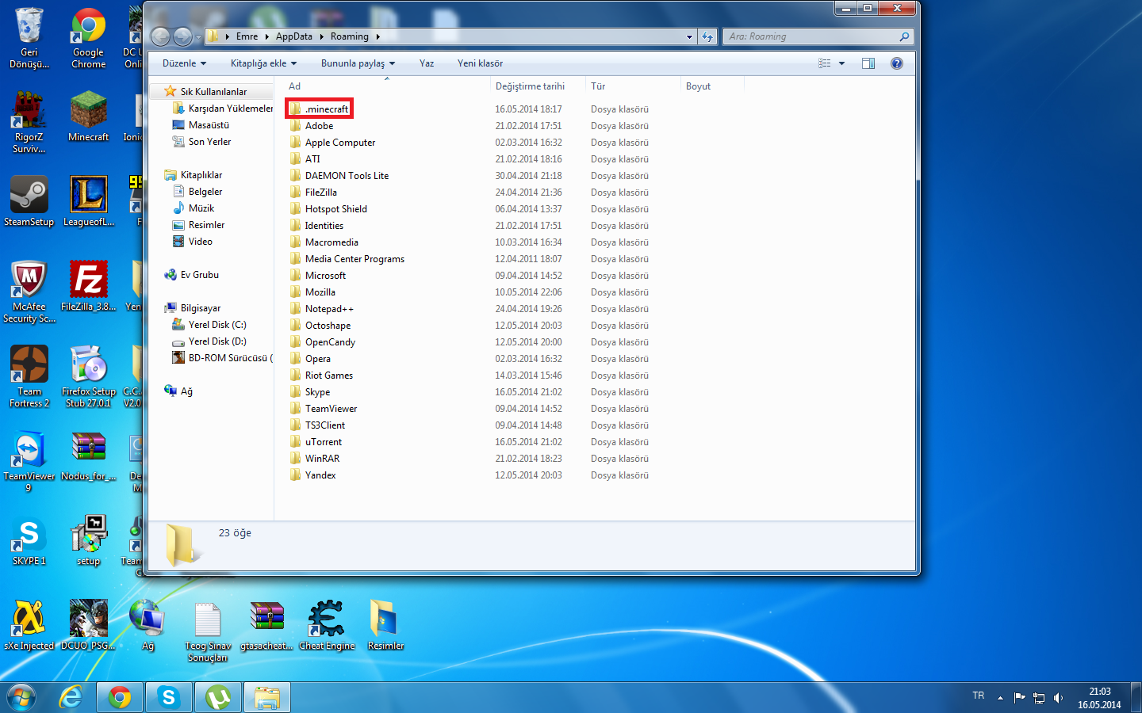The width and height of the screenshot is (1142, 713).
Task: Change view with the view icon
Action: coord(825,63)
